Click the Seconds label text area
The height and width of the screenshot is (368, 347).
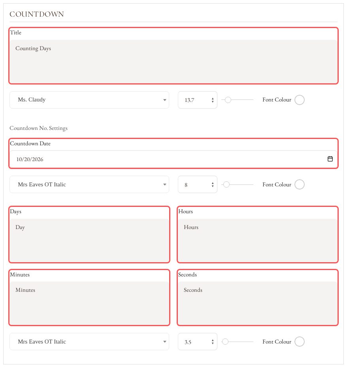coord(258,303)
